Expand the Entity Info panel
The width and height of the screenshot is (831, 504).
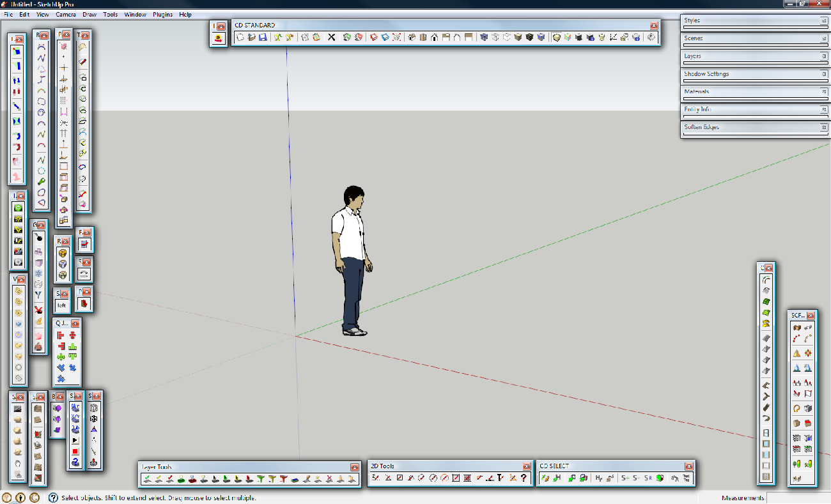[x=755, y=110]
